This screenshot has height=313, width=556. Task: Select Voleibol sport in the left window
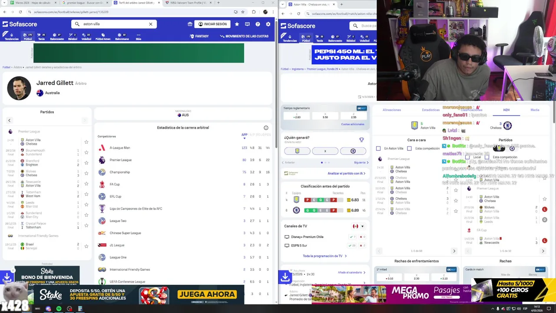click(86, 37)
